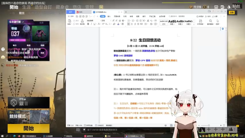Switch to the 页面布局 page layout tab

pos(117,17)
